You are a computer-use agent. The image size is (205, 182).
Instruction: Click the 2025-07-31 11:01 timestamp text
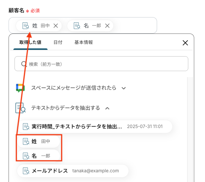145,127
